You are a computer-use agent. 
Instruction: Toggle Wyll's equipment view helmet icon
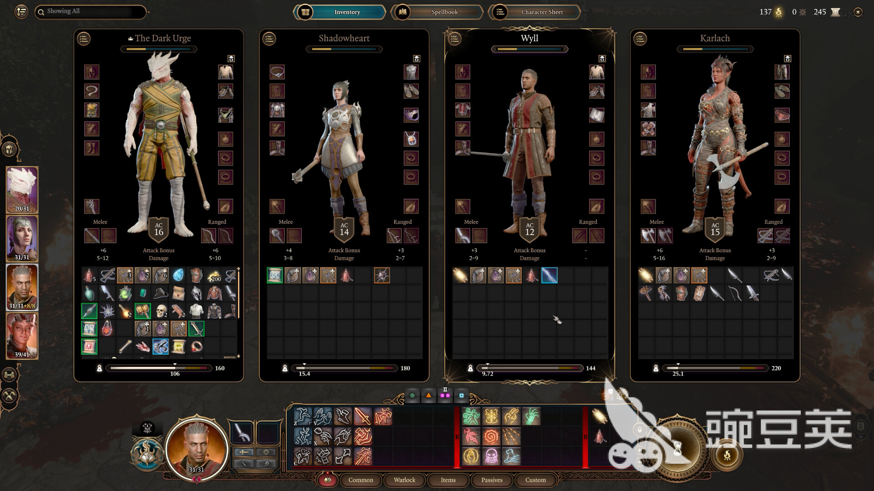pos(602,59)
